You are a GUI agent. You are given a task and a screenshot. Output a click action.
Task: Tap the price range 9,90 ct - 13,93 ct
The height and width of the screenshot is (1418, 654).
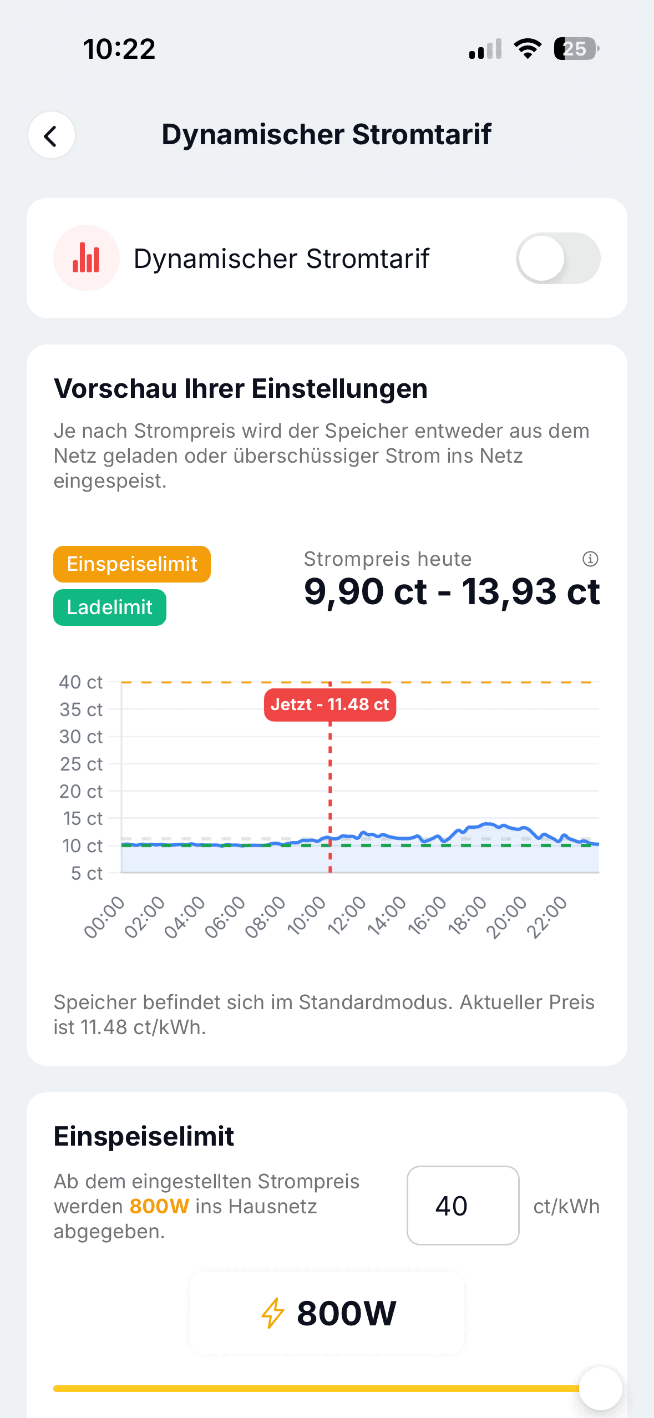(452, 591)
